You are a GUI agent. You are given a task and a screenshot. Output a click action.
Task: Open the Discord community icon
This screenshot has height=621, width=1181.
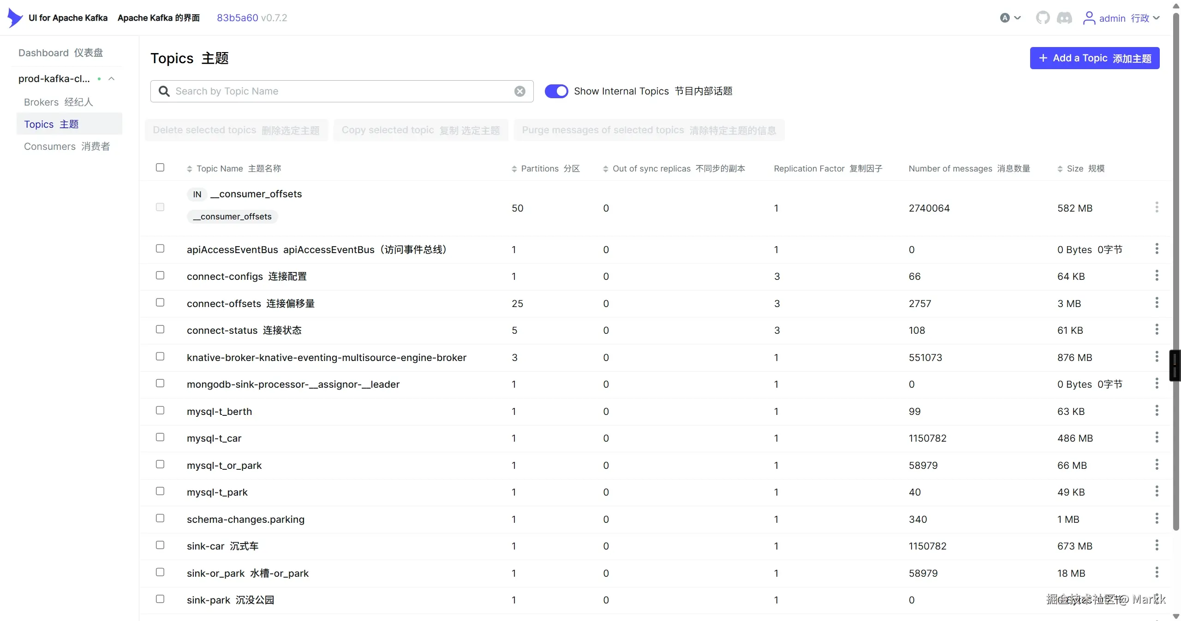click(x=1065, y=18)
